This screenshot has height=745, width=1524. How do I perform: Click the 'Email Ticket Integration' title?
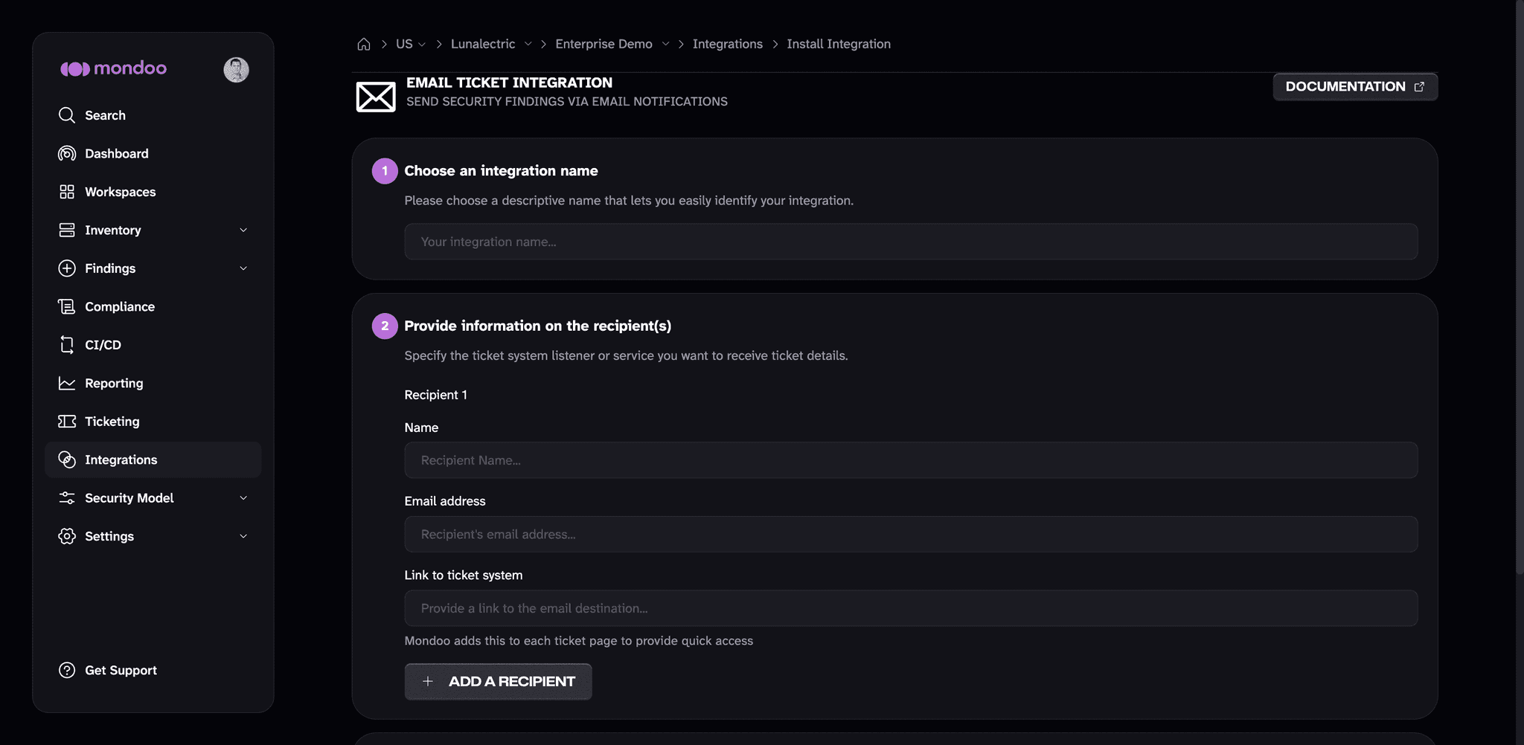pyautogui.click(x=509, y=83)
